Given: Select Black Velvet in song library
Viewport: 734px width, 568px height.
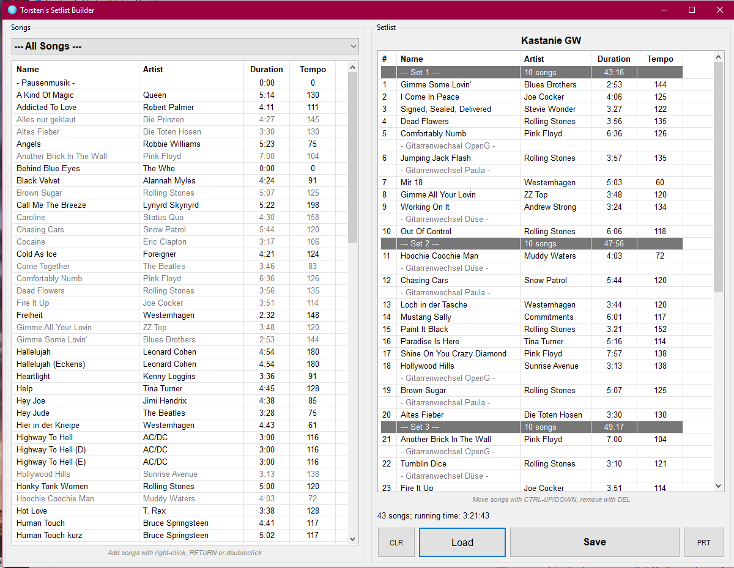Looking at the screenshot, I should (38, 180).
